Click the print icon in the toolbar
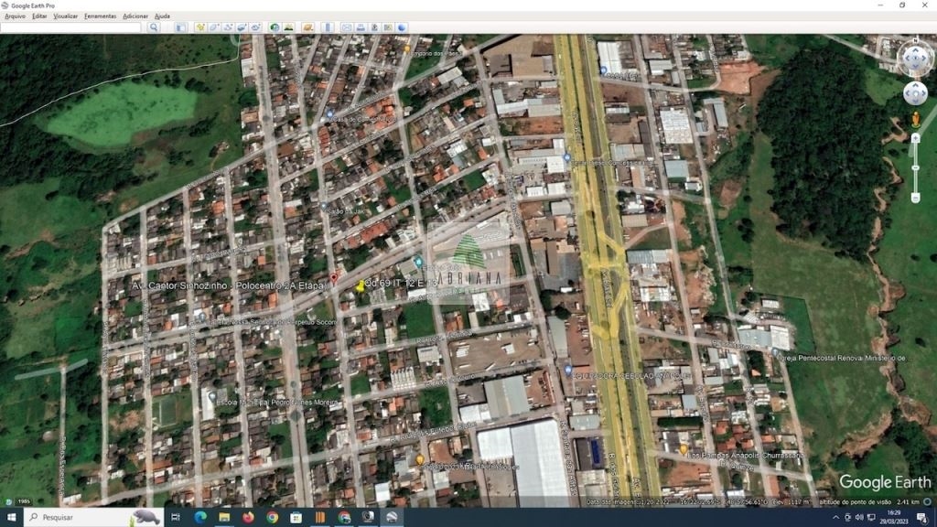 coord(361,27)
